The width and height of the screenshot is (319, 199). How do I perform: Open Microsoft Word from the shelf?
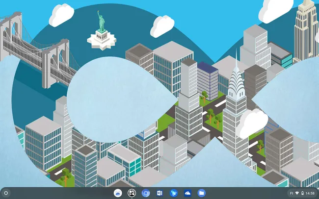coord(159,193)
